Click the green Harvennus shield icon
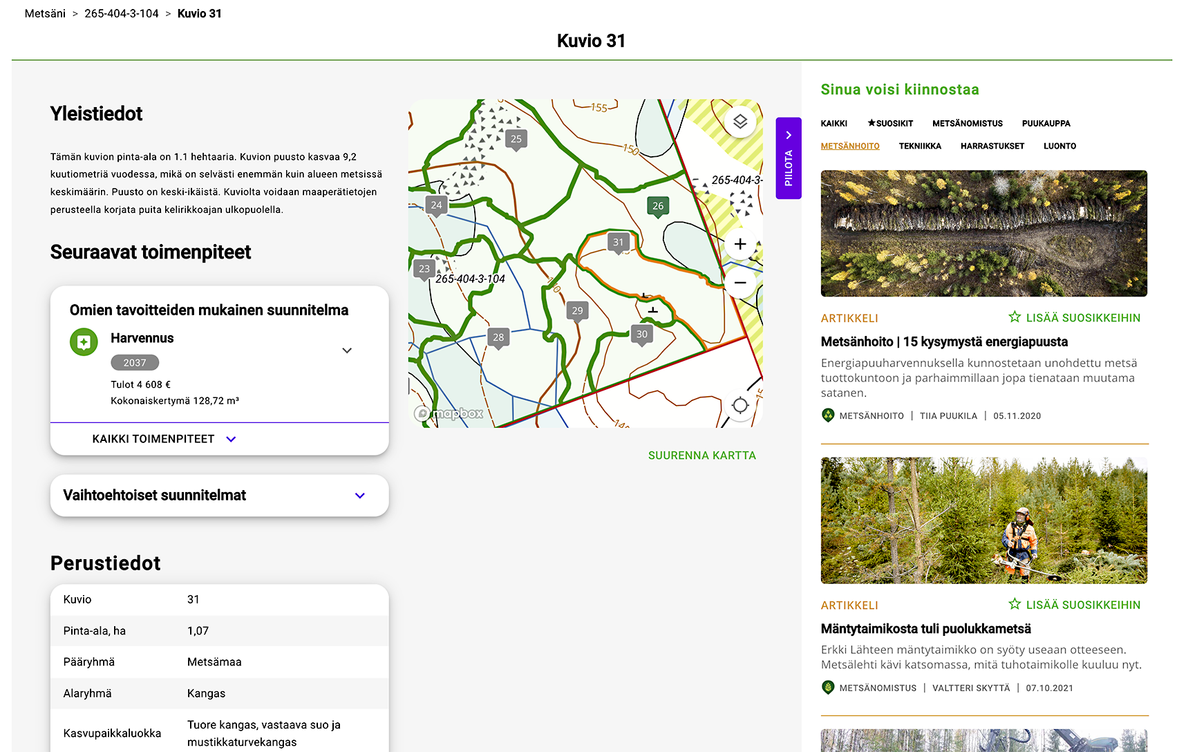Image resolution: width=1197 pixels, height=752 pixels. (x=84, y=342)
